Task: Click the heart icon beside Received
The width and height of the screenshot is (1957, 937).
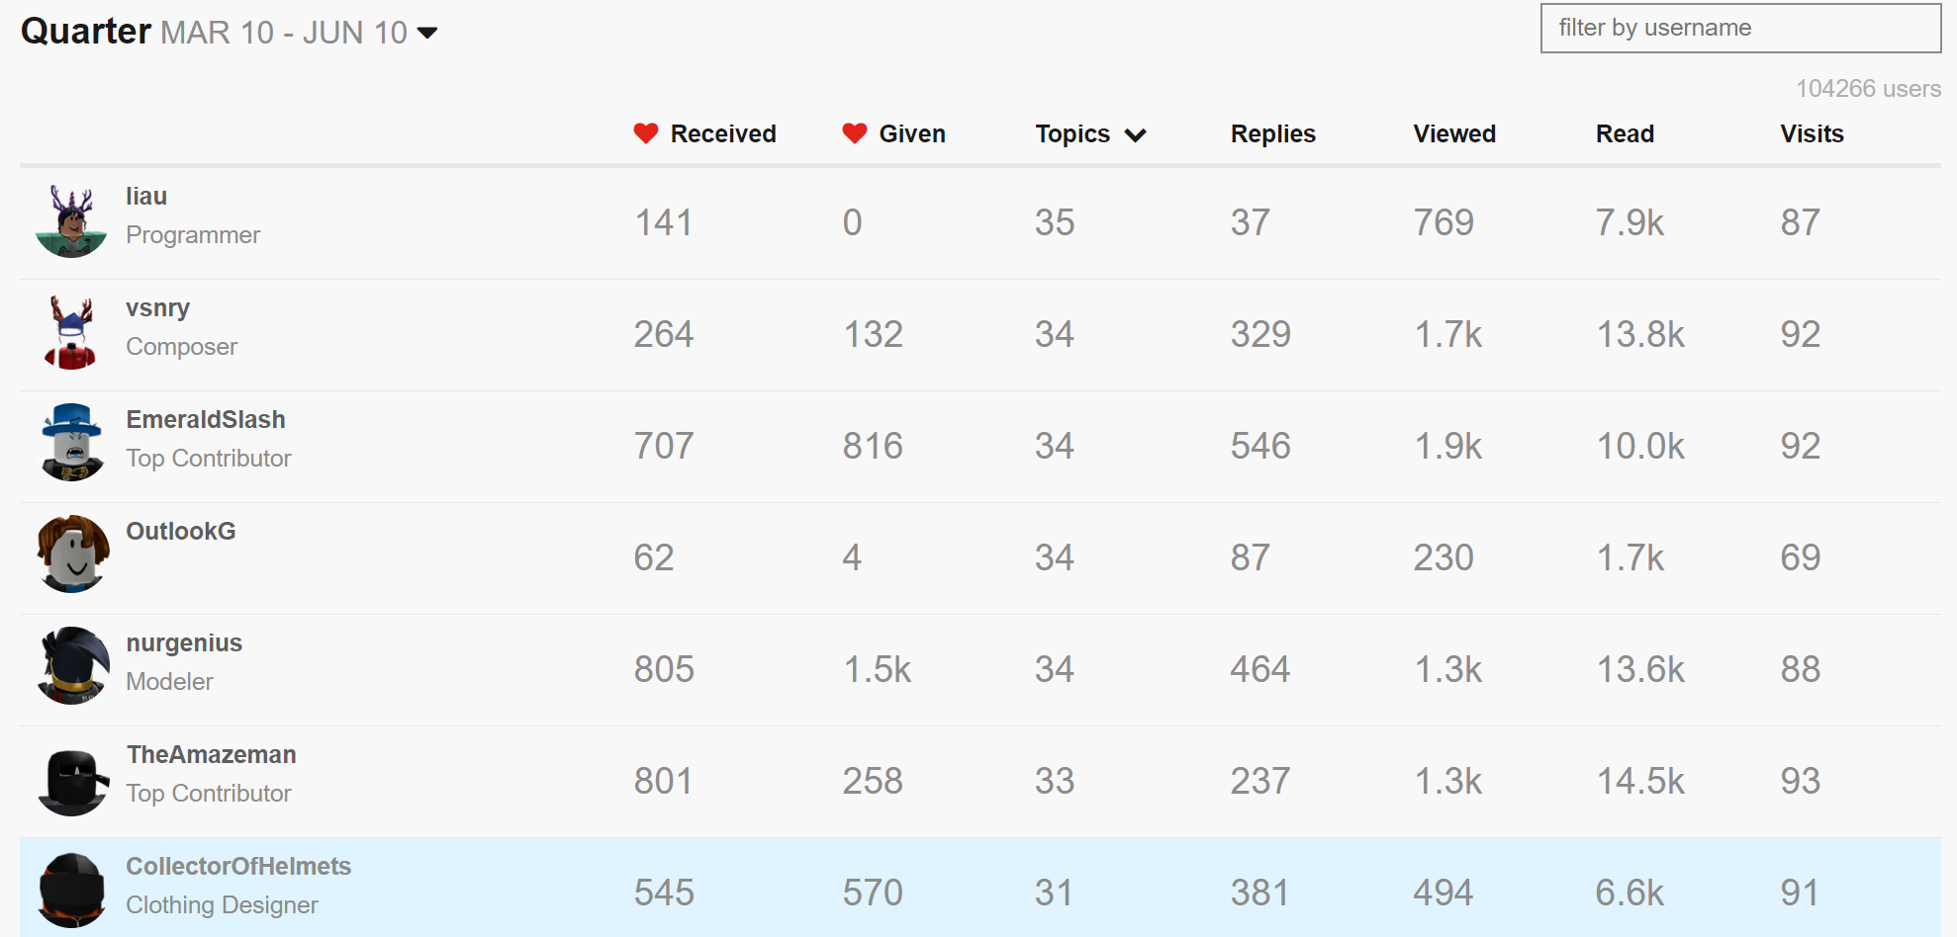Action: point(646,133)
